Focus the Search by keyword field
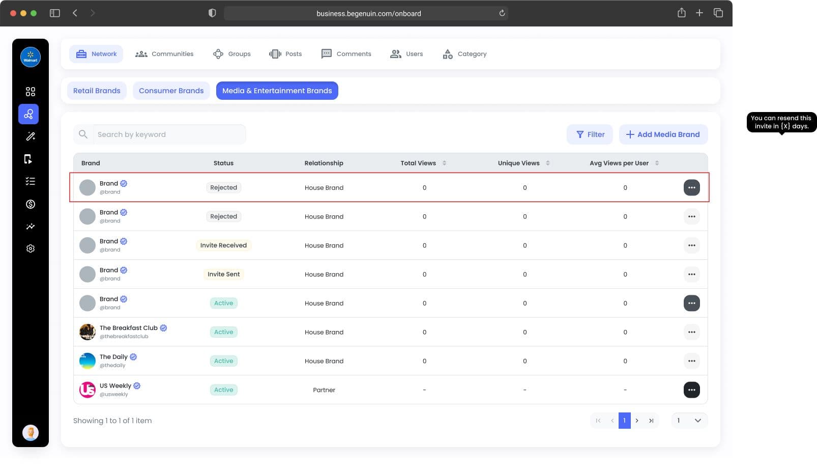The height and width of the screenshot is (471, 817). point(160,134)
